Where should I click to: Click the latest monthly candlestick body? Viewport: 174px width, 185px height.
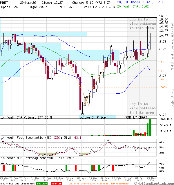click(150, 41)
